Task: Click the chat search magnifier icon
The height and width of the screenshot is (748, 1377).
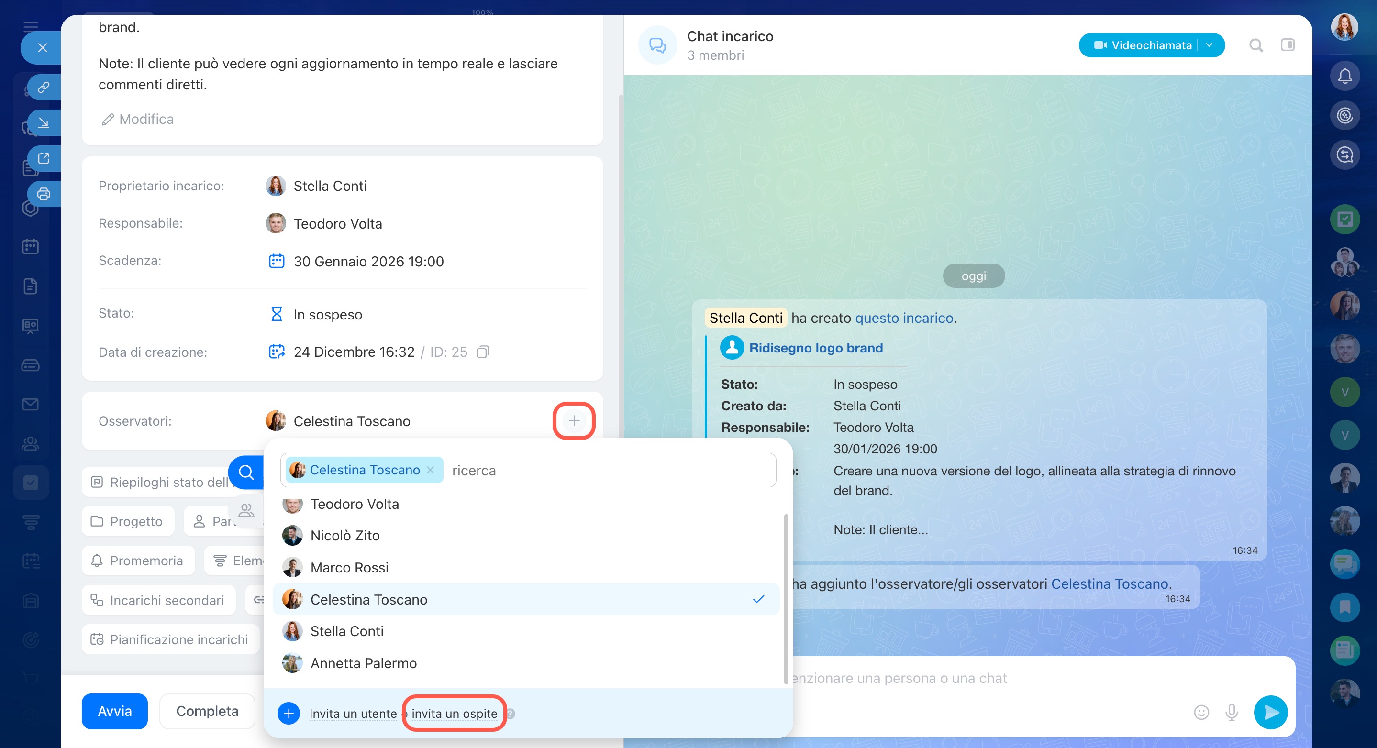Action: 1255,45
